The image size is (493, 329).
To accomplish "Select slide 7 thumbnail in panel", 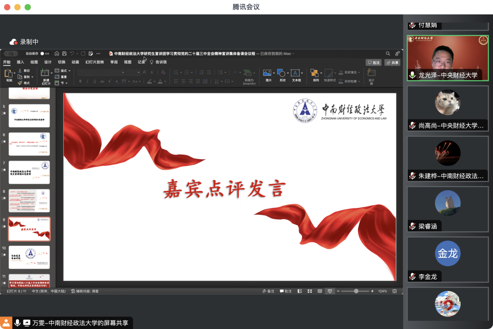I will (29, 172).
